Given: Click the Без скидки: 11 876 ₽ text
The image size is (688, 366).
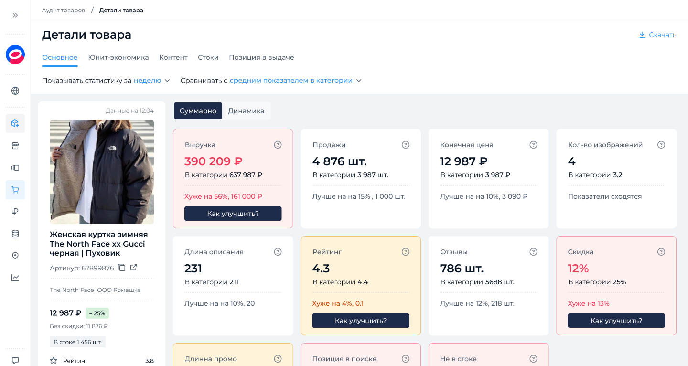Looking at the screenshot, I should point(79,326).
